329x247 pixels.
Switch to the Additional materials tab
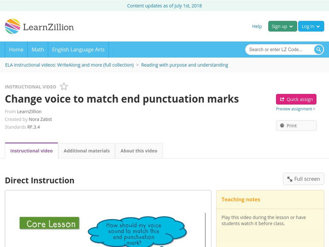point(87,151)
